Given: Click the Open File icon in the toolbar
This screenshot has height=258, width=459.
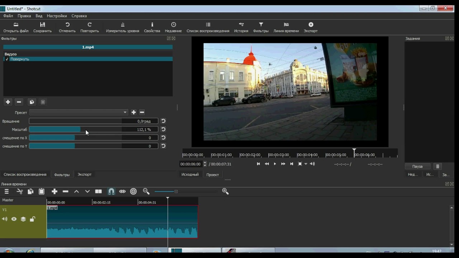Looking at the screenshot, I should coord(16,25).
